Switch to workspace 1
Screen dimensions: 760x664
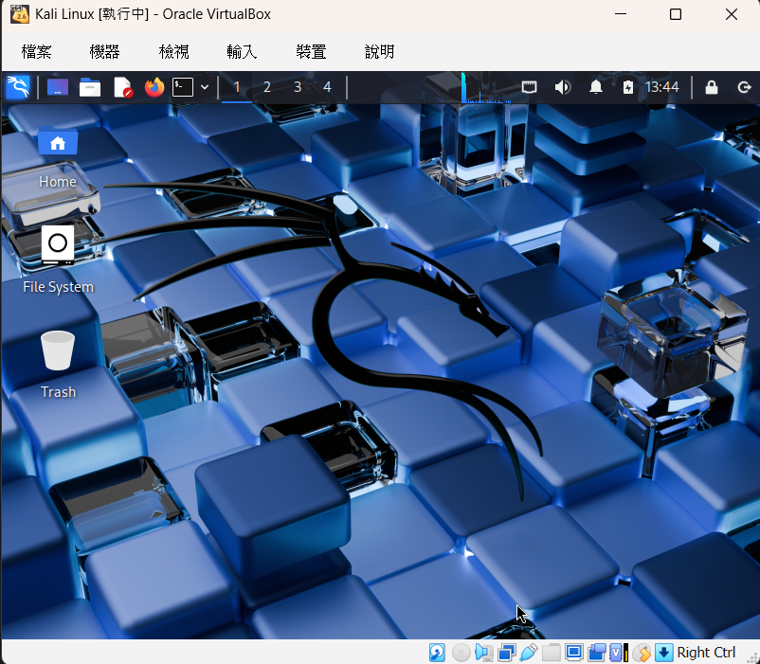(237, 87)
